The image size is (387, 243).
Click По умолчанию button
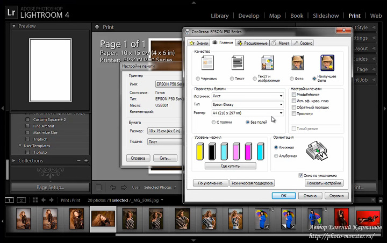210,183
